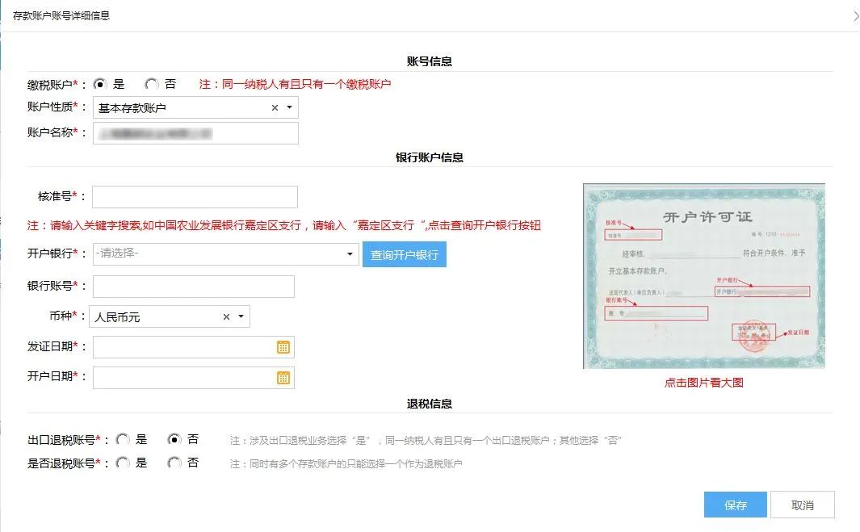Click the 开户许可证 sample image thumbnail
Viewport: 860px width, 532px height.
[x=703, y=276]
